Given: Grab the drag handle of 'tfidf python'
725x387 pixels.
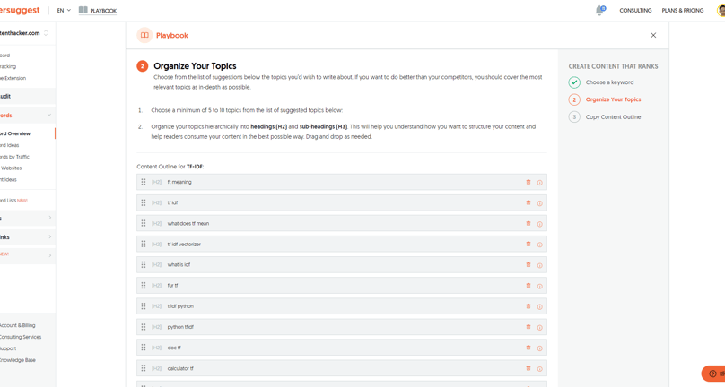Looking at the screenshot, I should point(144,306).
